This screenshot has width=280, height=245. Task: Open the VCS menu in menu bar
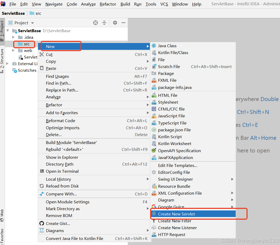pyautogui.click(x=164, y=4)
